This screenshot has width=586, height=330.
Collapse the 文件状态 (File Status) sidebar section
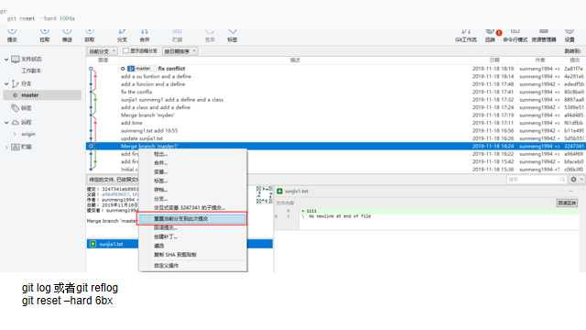pos(6,59)
